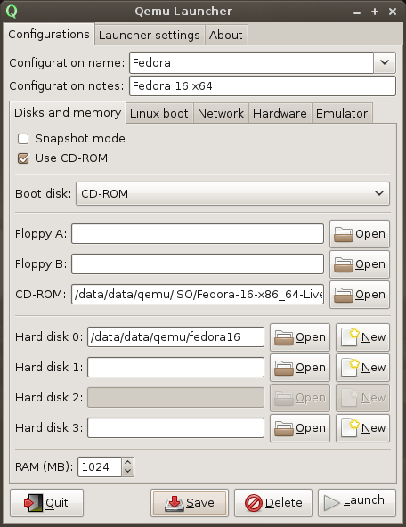This screenshot has height=527, width=406.
Task: Click new-document star icon for Hard disk 1
Action: [350, 368]
